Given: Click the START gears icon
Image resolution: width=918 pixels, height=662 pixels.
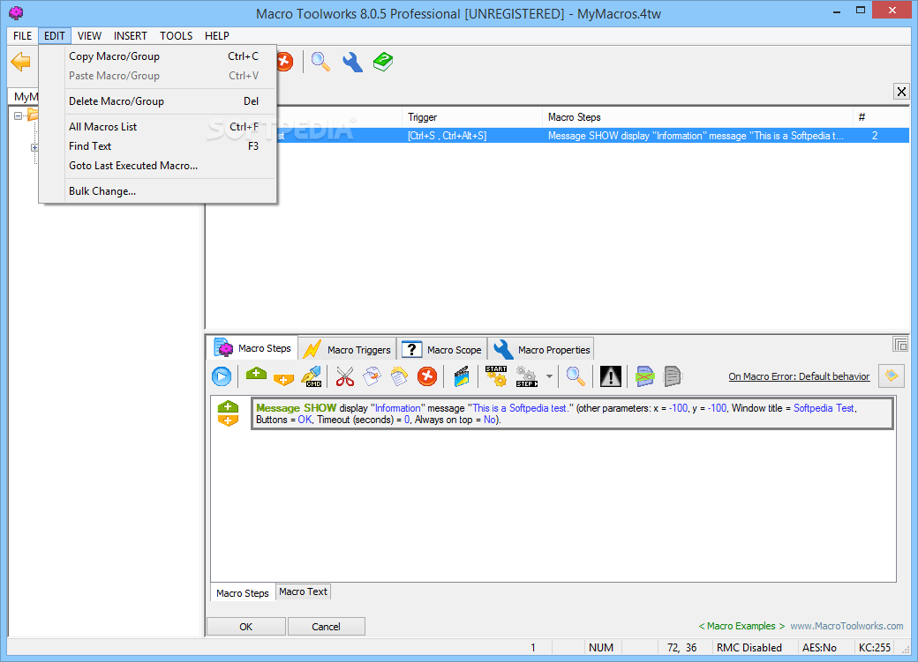Looking at the screenshot, I should tap(496, 376).
